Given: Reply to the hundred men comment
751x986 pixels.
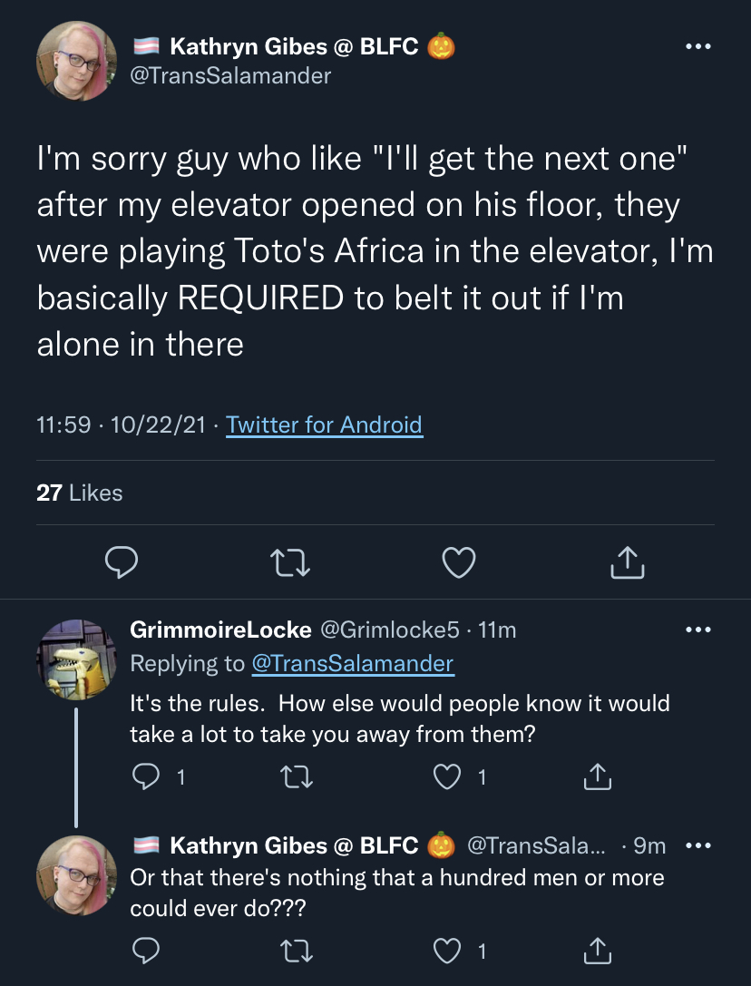Looking at the screenshot, I should point(145,951).
